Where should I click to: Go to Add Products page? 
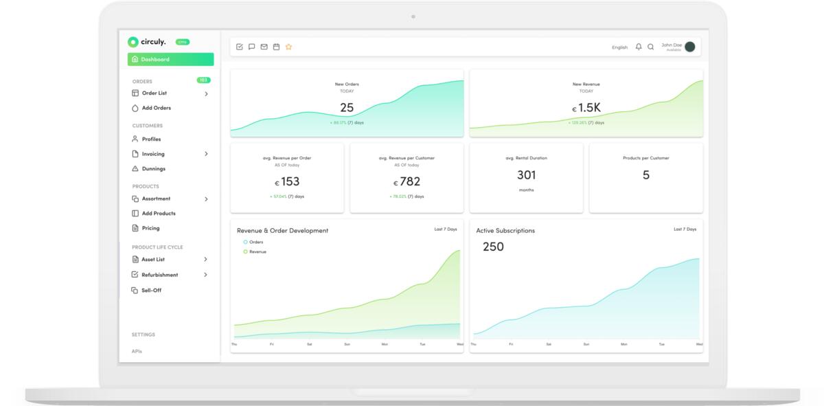click(158, 214)
